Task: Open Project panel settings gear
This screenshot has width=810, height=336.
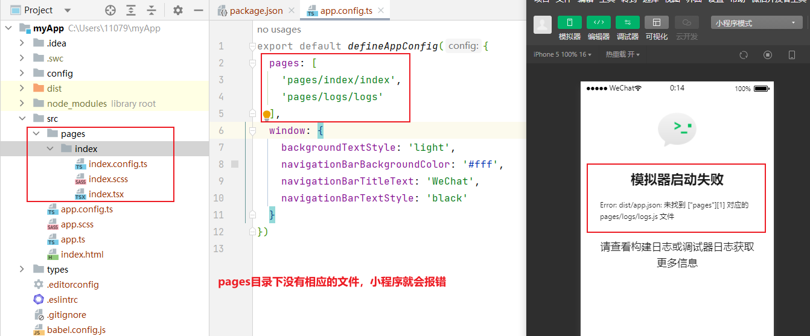Action: pyautogui.click(x=177, y=10)
